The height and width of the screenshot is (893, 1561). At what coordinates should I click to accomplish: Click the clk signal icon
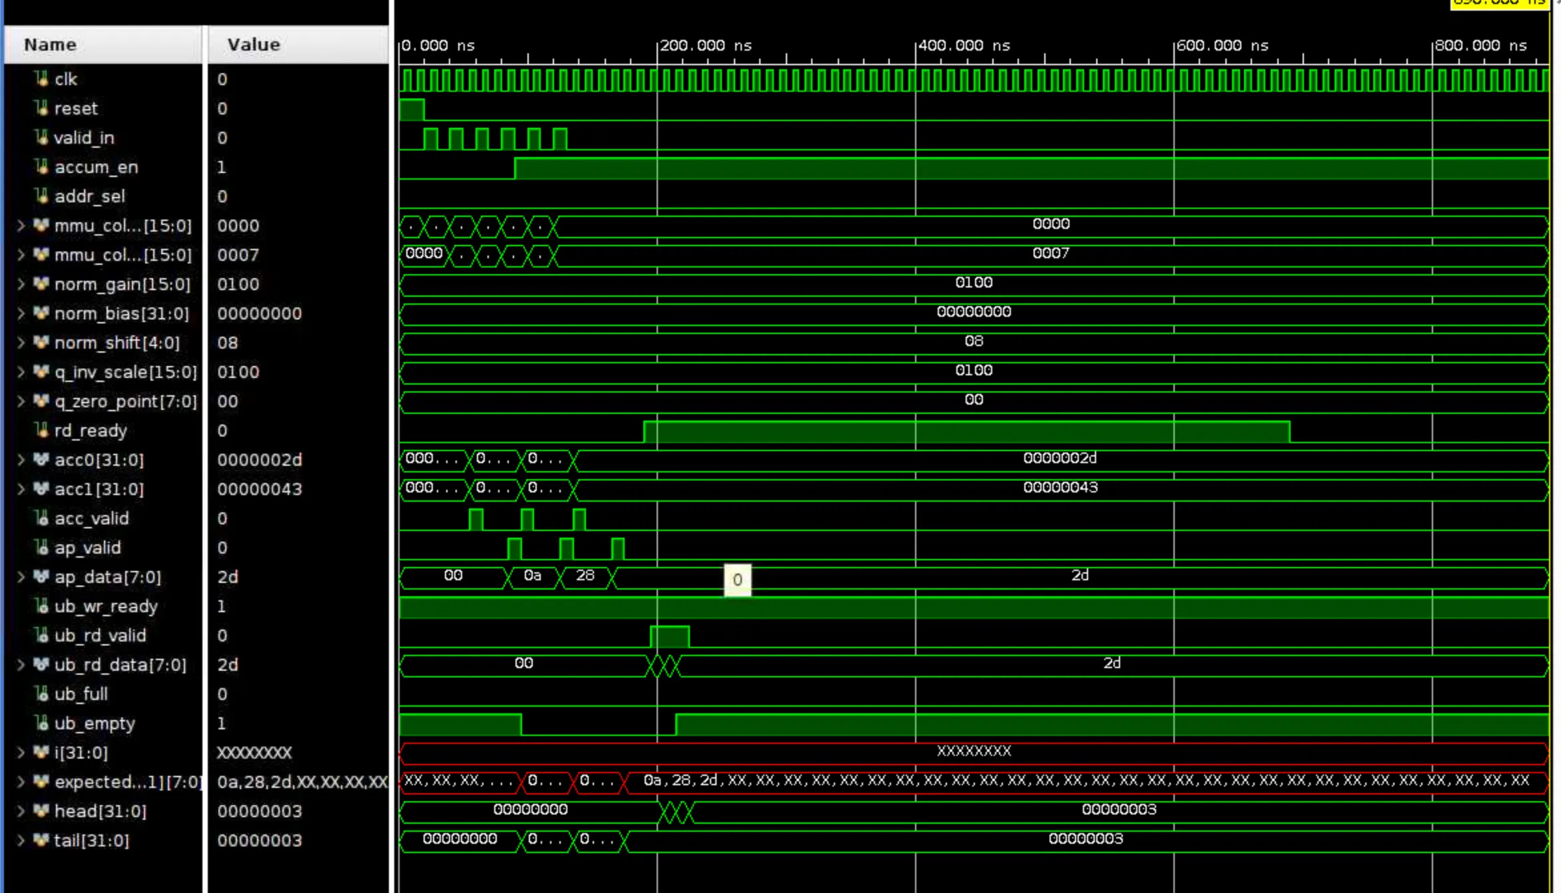pos(42,79)
